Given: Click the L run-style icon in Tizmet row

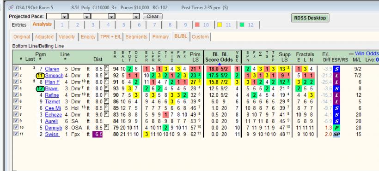Looking at the screenshot, I should pos(336,101).
